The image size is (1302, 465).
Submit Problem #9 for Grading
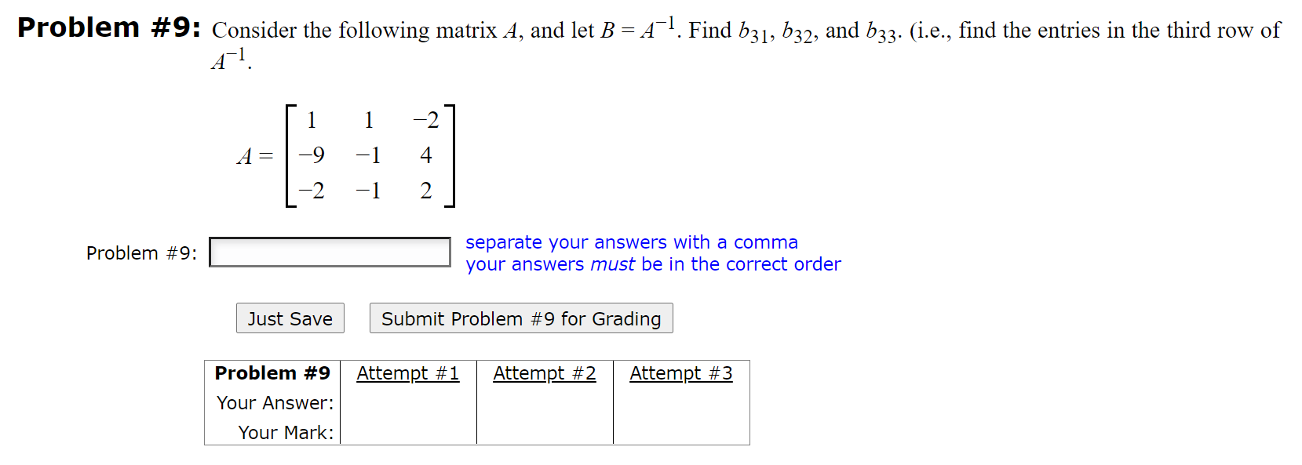(520, 318)
